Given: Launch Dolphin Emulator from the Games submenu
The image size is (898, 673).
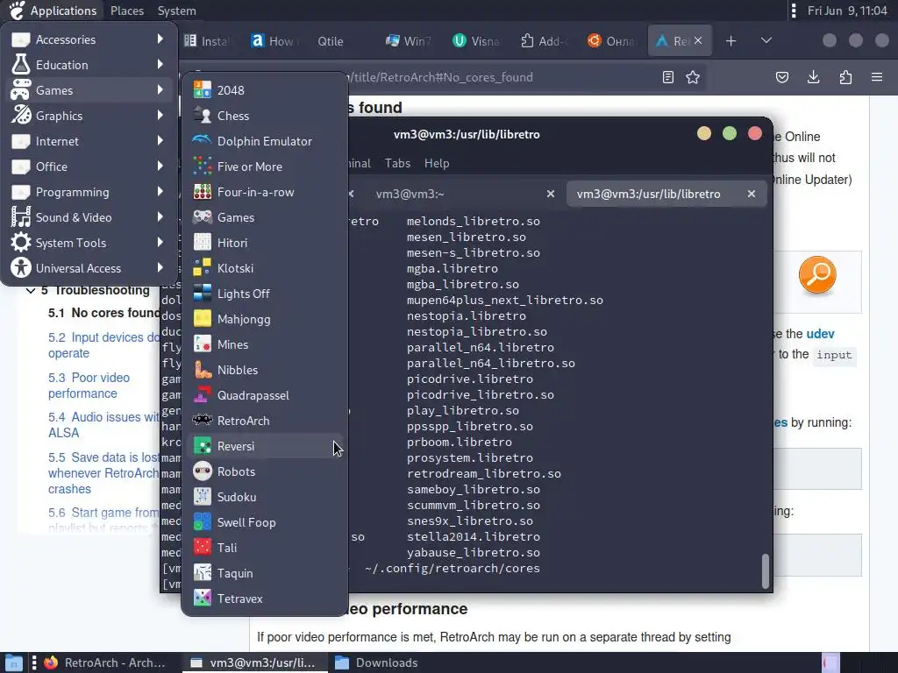Looking at the screenshot, I should click(x=265, y=141).
